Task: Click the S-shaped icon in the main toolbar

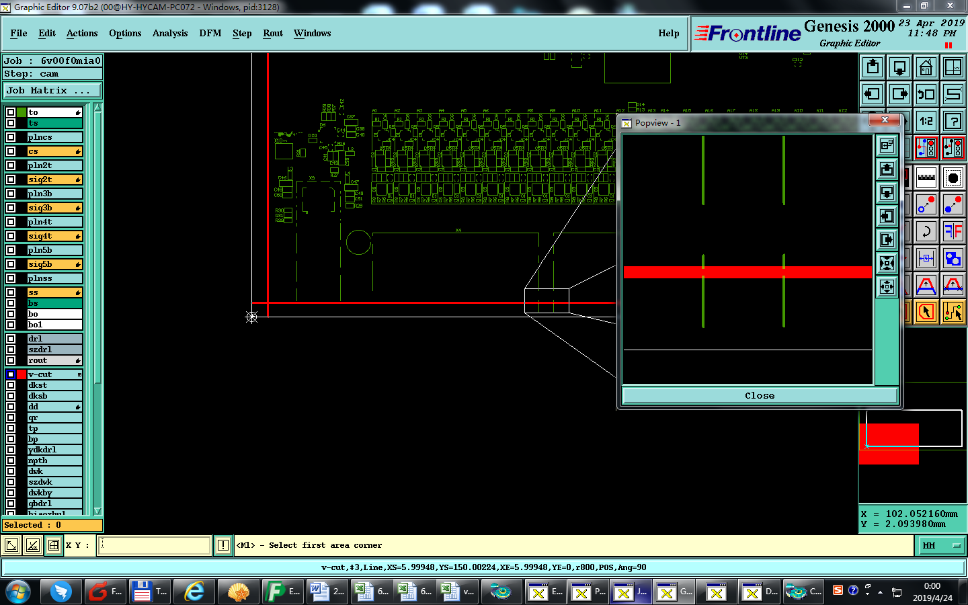Action: [x=953, y=94]
